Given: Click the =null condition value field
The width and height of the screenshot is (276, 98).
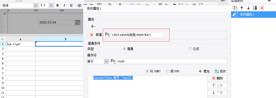Looking at the screenshot, I should point(171,61).
